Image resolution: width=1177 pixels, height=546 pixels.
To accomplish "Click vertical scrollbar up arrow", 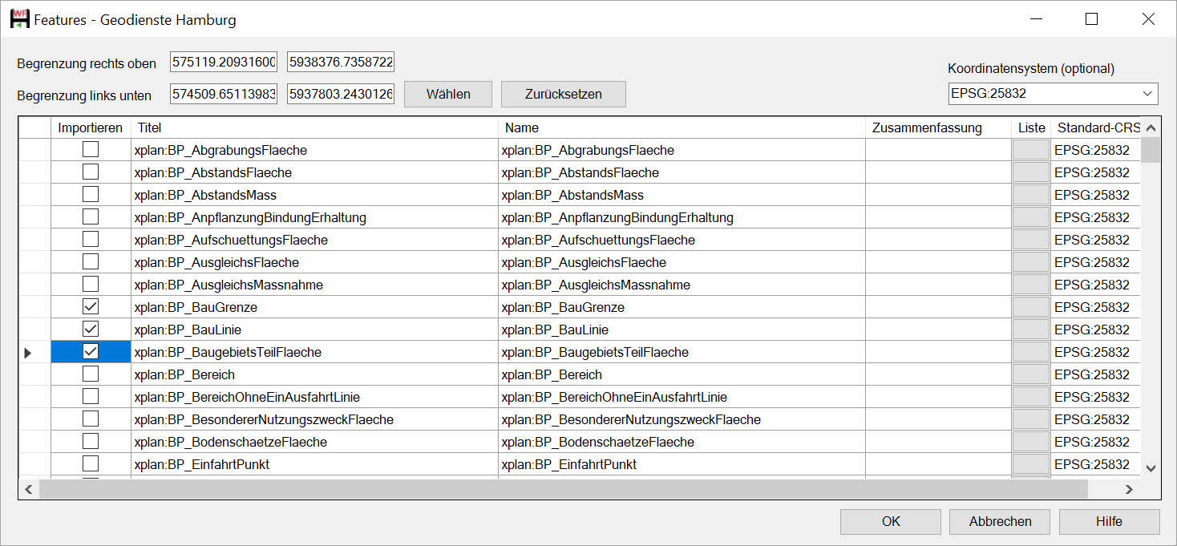I will tap(1151, 128).
